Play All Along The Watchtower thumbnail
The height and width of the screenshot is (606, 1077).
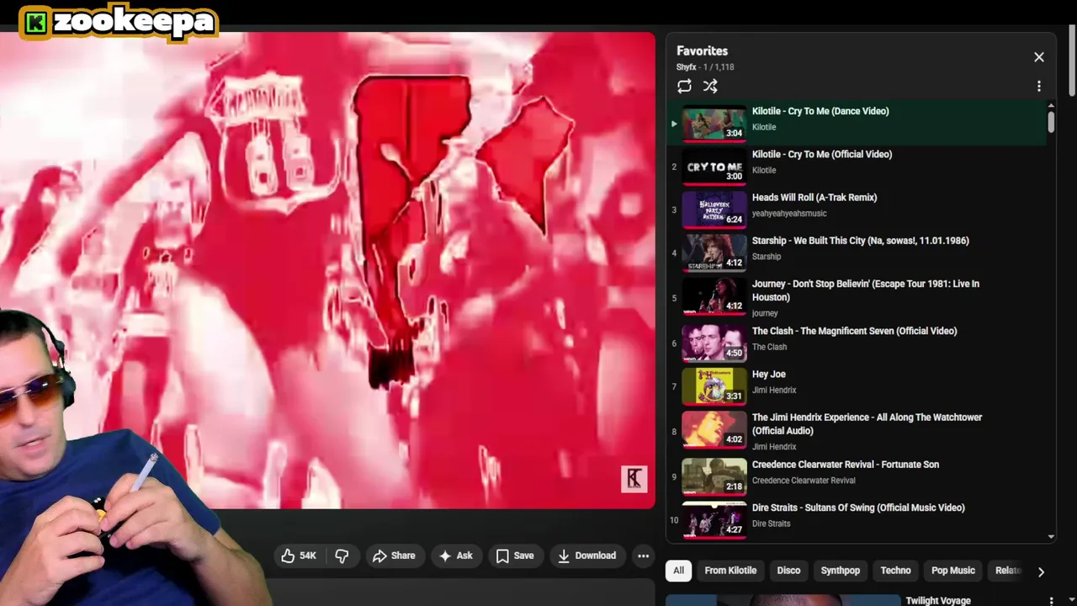(x=714, y=429)
